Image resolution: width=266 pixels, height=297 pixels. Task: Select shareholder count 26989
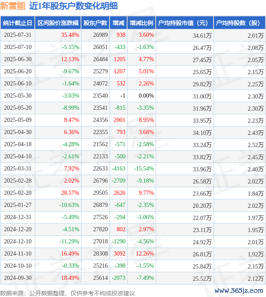click(x=100, y=35)
